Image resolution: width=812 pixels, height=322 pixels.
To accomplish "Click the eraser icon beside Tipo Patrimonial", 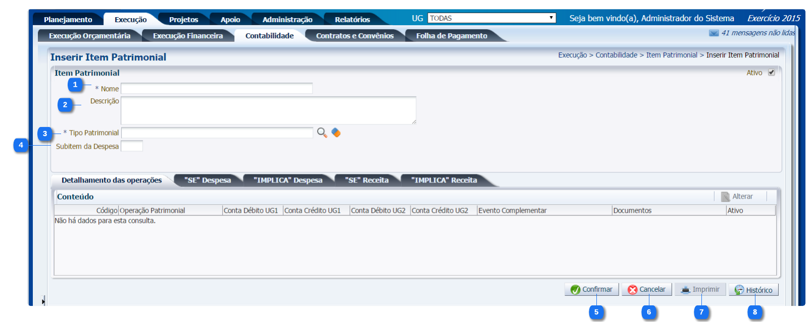I will pos(336,133).
